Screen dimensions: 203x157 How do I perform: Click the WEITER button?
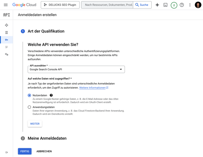(35, 124)
